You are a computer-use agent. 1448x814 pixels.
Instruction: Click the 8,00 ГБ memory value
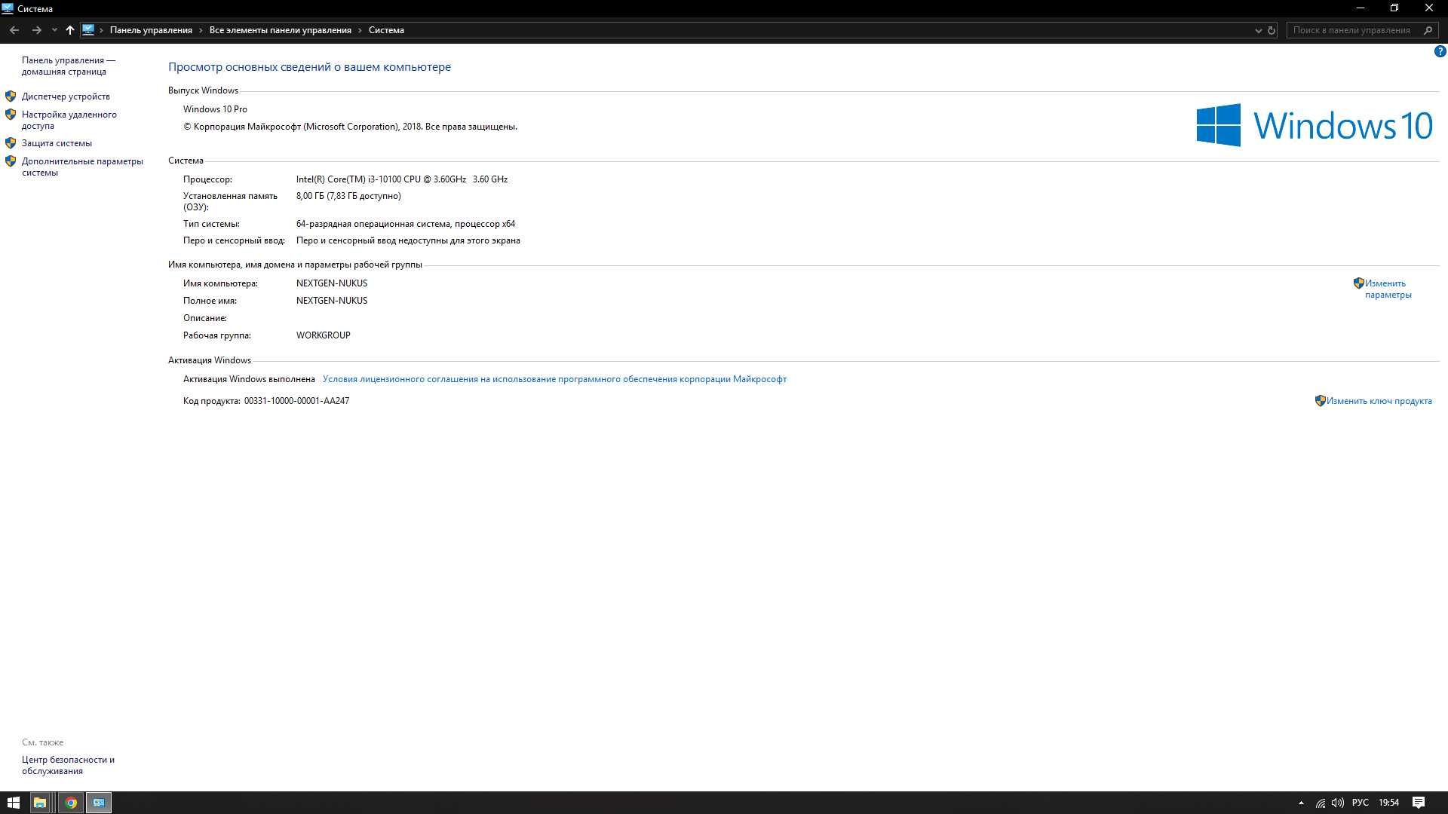[348, 196]
